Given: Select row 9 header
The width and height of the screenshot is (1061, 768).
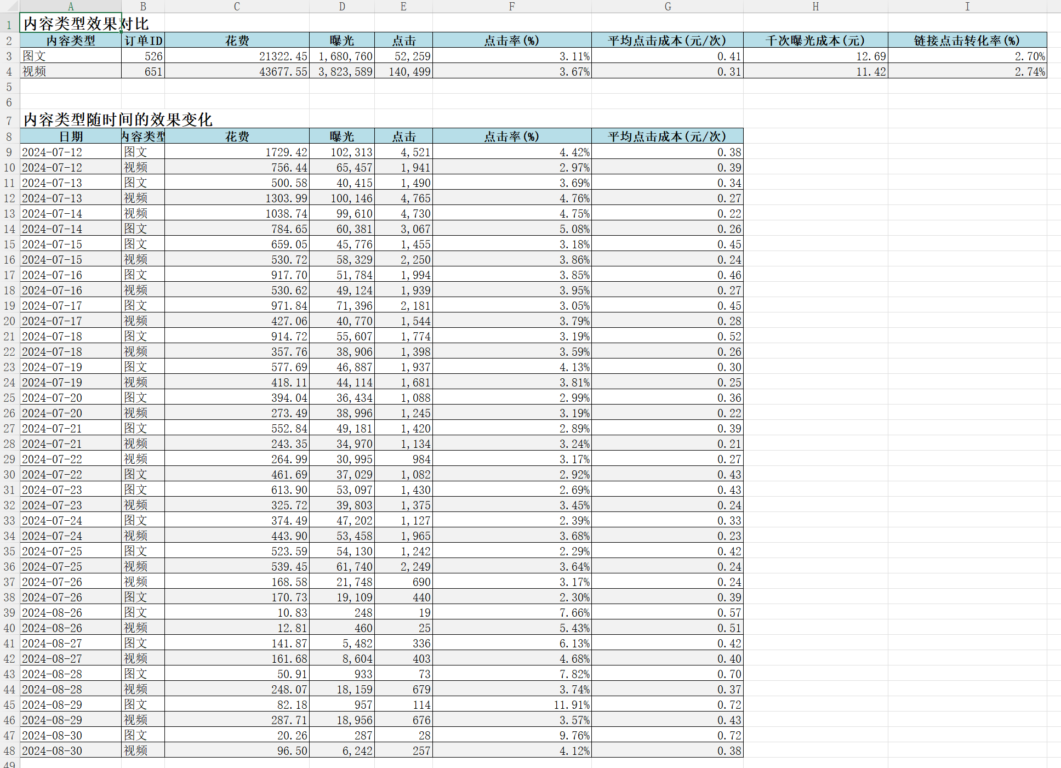Looking at the screenshot, I should pos(9,152).
